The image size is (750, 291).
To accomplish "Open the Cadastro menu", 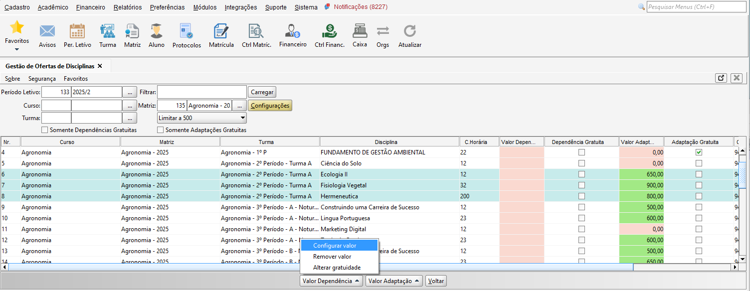I will (x=17, y=7).
